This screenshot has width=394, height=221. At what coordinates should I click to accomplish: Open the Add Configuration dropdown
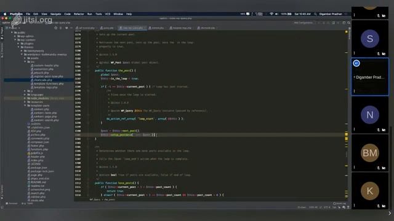tap(304, 23)
